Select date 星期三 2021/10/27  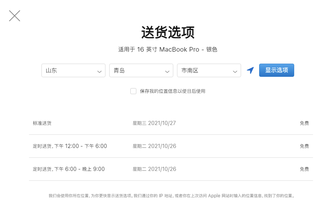point(154,123)
